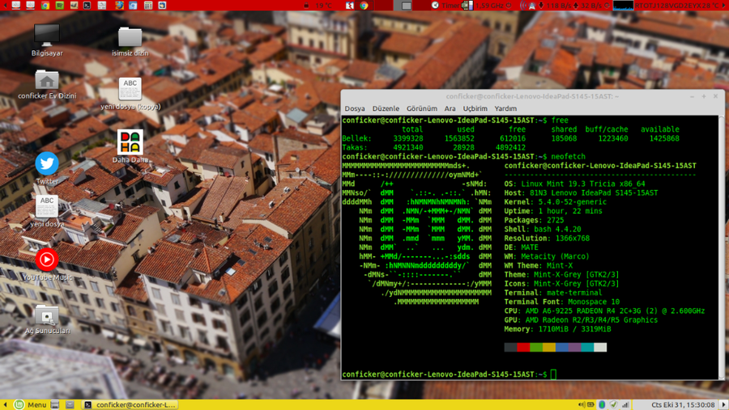Image resolution: width=729 pixels, height=410 pixels.
Task: Select the conficker@conficker-L... taskbar window button
Action: pos(130,404)
